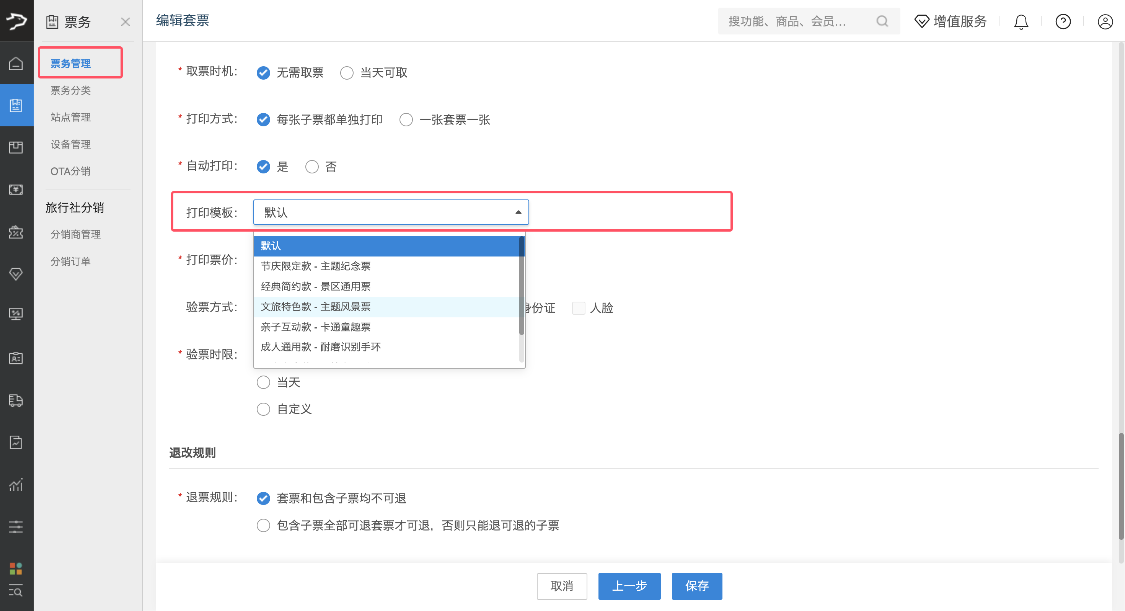Click the 保存 button
1125x611 pixels.
696,586
